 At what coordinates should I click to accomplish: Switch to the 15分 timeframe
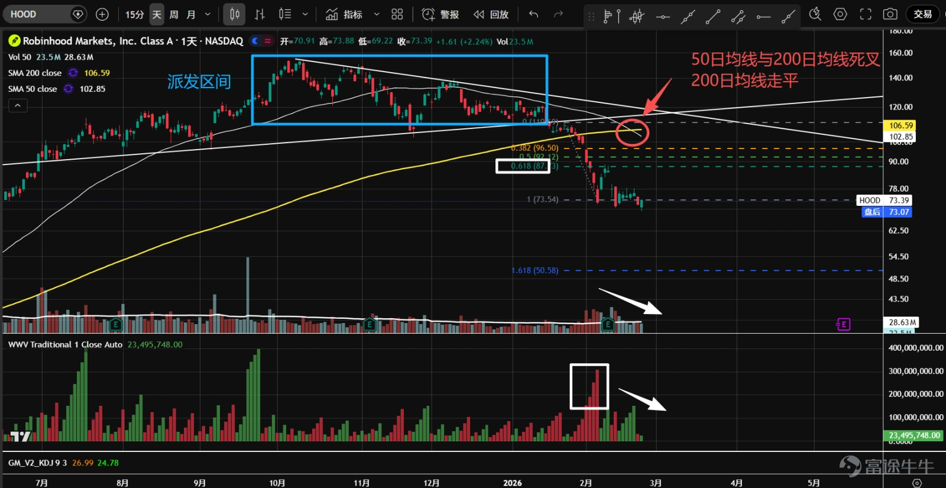[135, 14]
